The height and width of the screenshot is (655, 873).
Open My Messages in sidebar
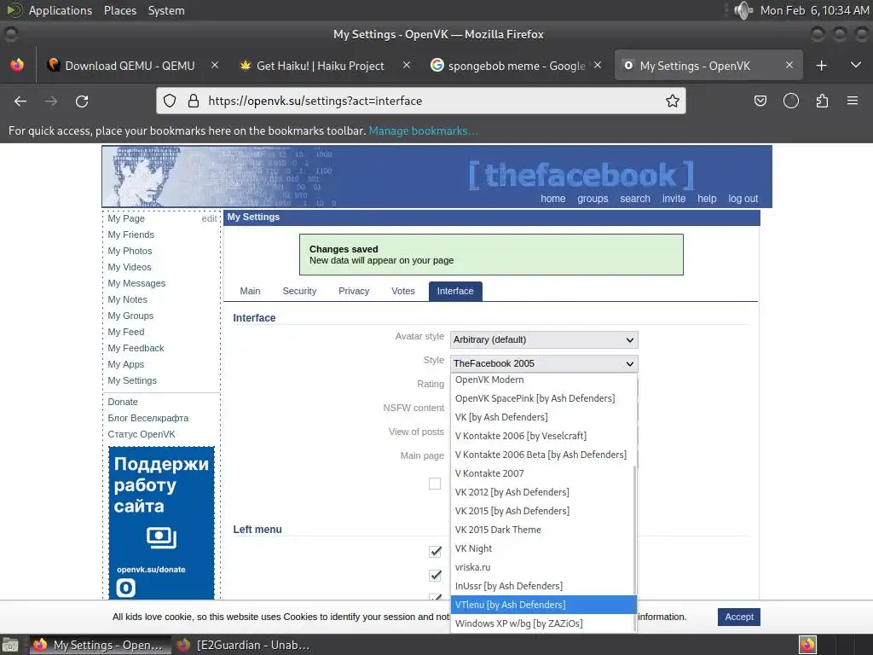coord(136,283)
